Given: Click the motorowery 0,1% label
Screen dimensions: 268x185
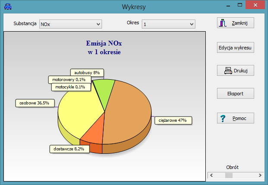Looking at the screenshot, I should [70, 80].
